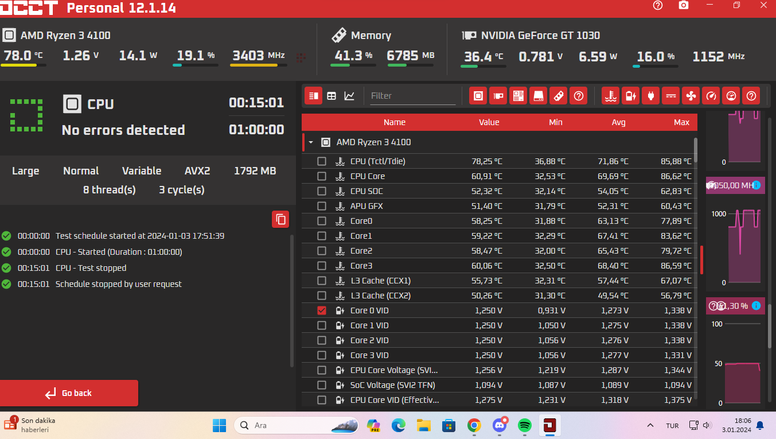Screen dimensions: 776x439
Task: Click the L3 Cache (CCX2) row name
Action: 380,296
